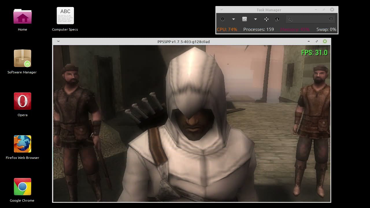The image size is (370, 208).
Task: Close the Task Manager window
Action: click(x=332, y=10)
